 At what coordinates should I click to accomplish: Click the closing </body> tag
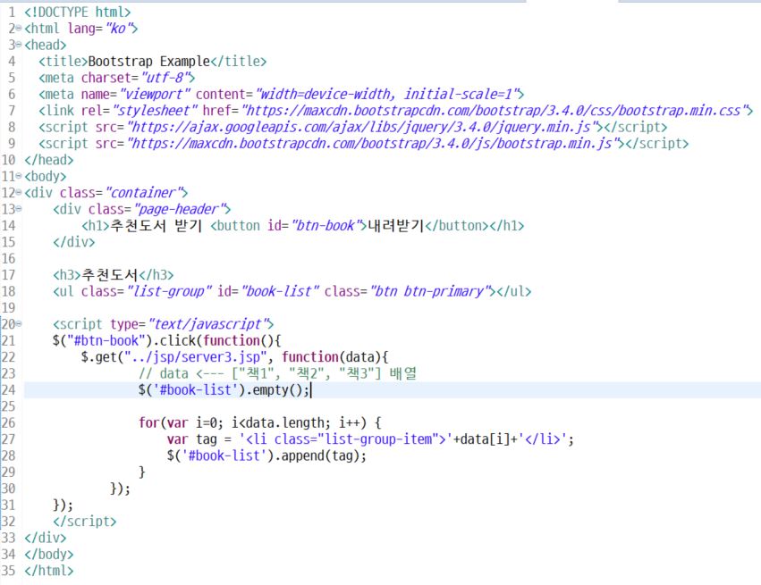(x=48, y=554)
